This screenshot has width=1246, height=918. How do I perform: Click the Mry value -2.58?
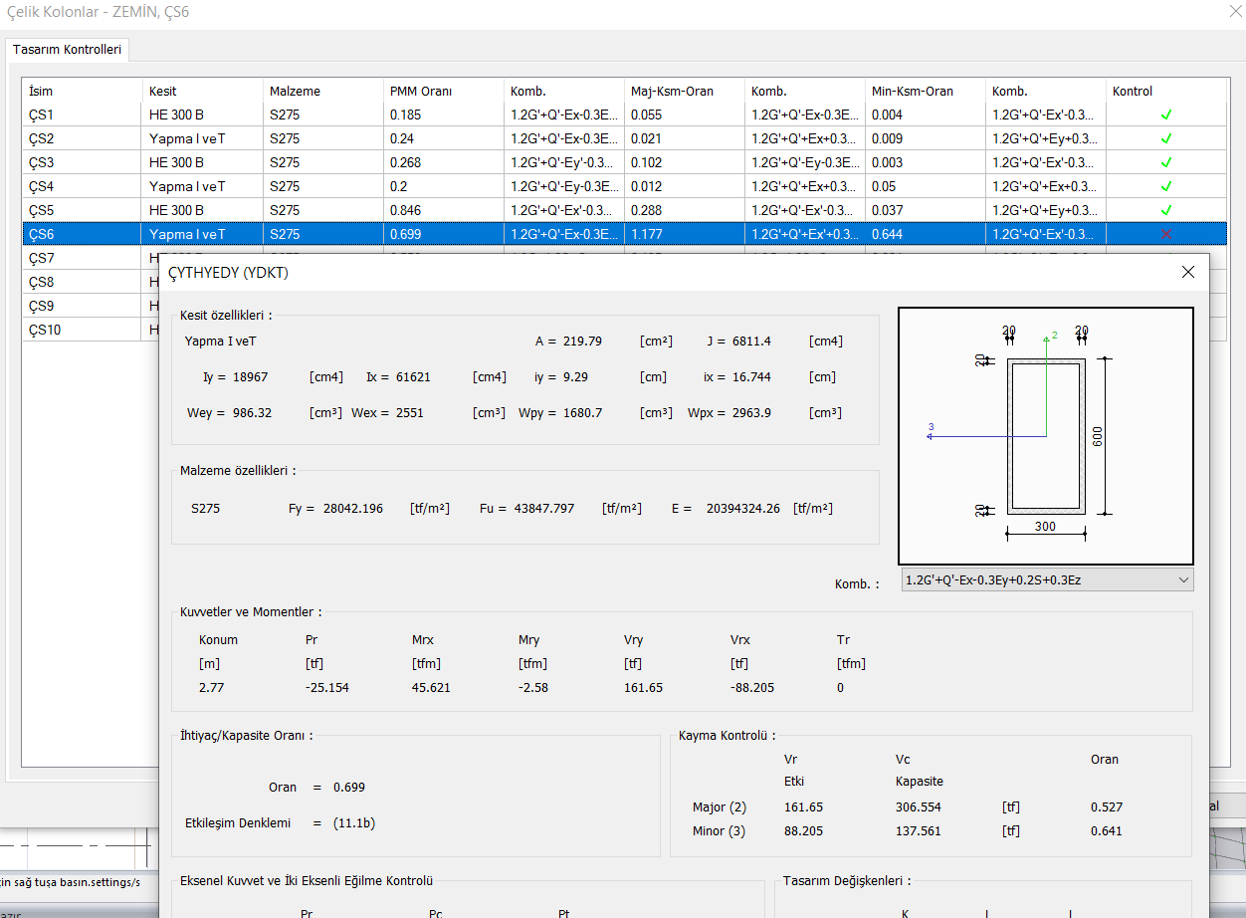click(533, 688)
